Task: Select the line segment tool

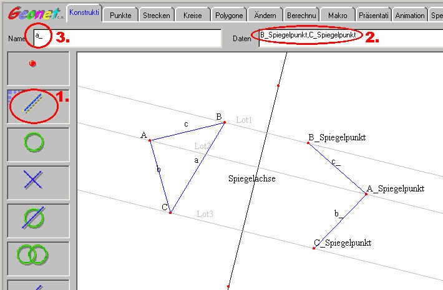Action: (x=33, y=105)
